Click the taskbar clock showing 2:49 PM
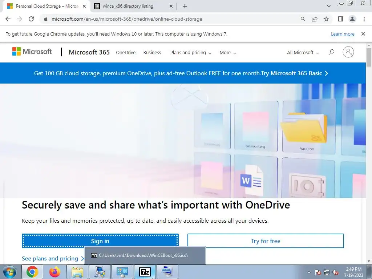 [x=353, y=272]
